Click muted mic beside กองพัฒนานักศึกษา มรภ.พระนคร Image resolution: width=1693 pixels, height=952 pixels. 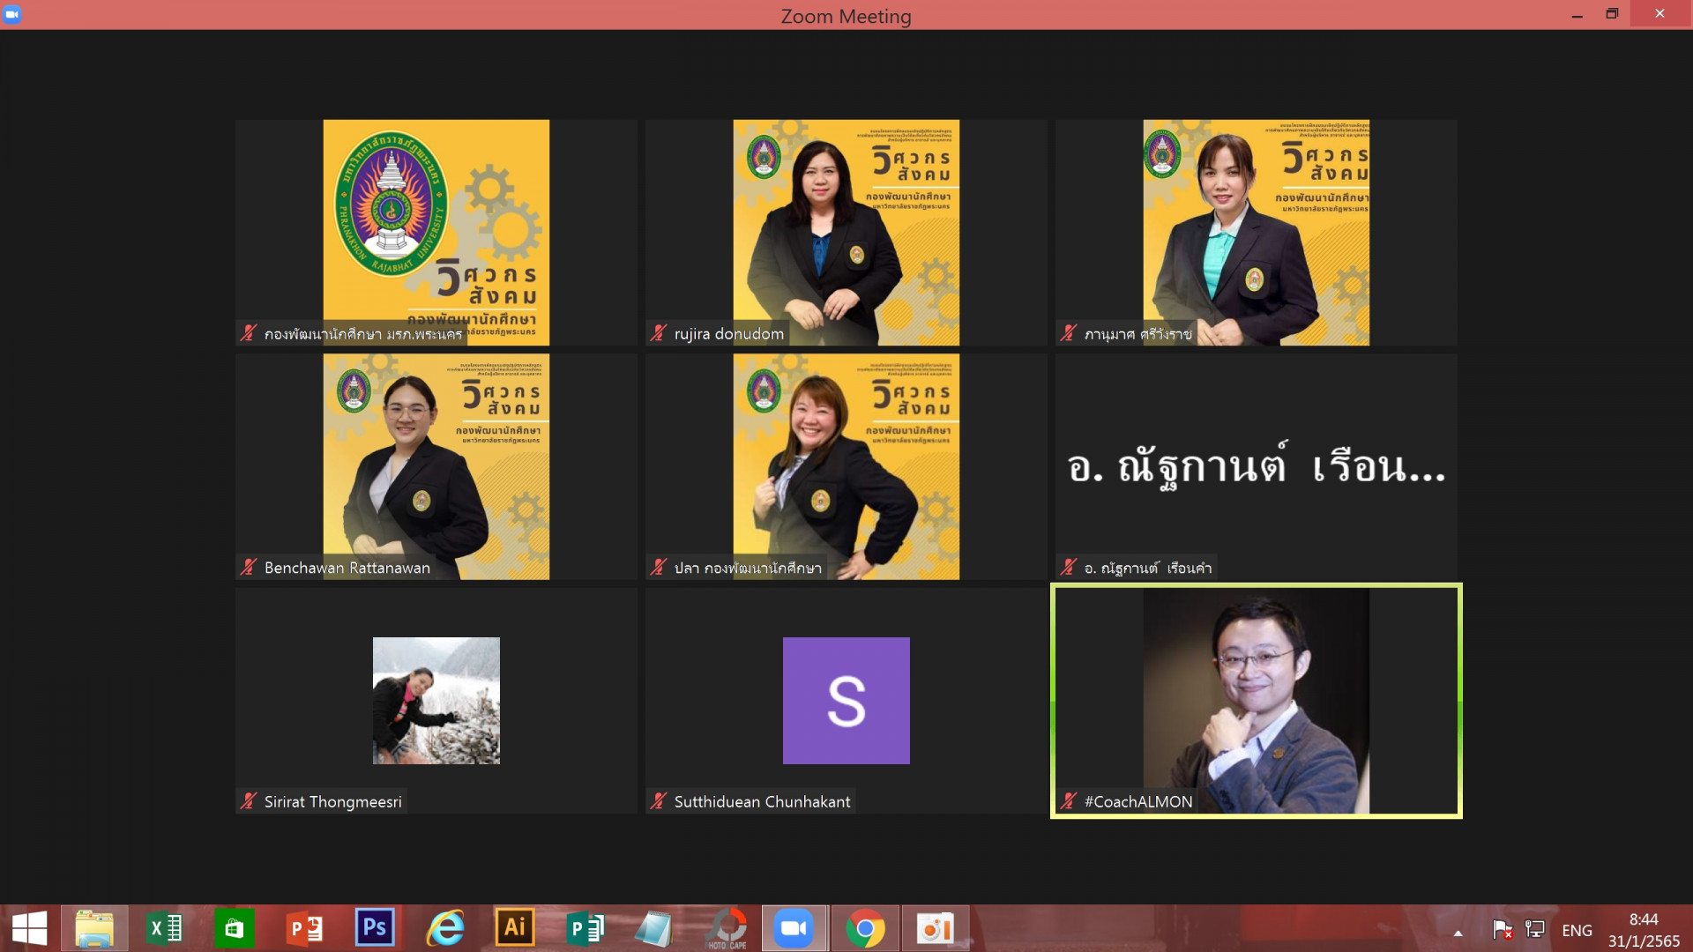pos(249,333)
